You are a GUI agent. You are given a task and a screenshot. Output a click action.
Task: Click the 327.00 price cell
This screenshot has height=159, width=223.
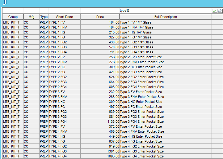(x=100, y=38)
